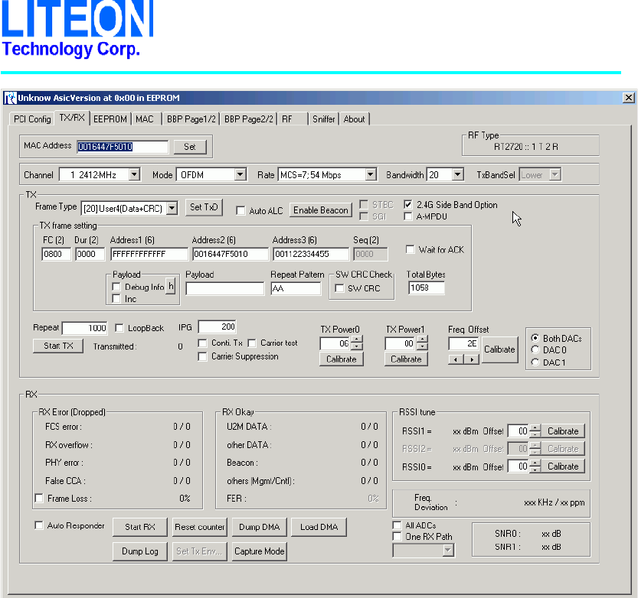Uncheck 2.4G Side Band Option
The width and height of the screenshot is (638, 598).
[407, 204]
